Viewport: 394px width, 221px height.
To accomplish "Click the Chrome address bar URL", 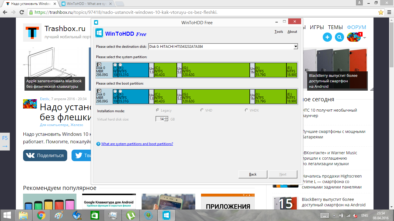I will 126,12.
